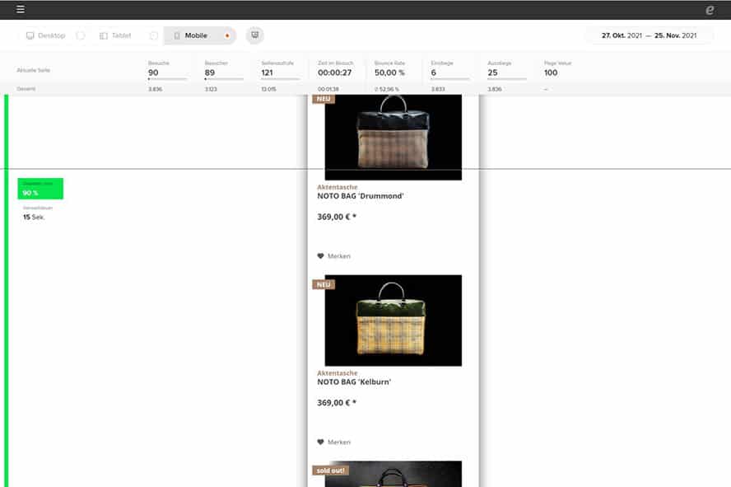Image resolution: width=731 pixels, height=487 pixels.
Task: Toggle the Desktop radio circle
Action: [x=80, y=35]
